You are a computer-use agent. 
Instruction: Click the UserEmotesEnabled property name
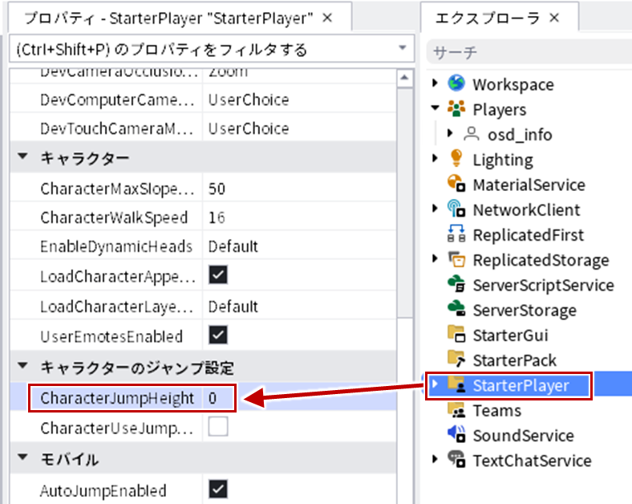[111, 337]
